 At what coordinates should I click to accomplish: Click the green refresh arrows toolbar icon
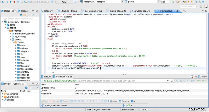coord(173,2)
